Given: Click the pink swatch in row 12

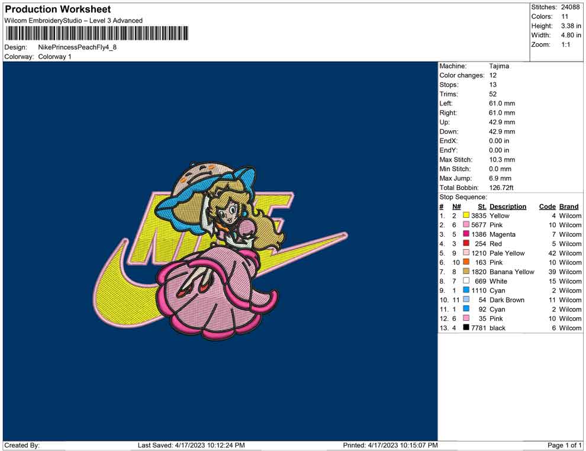Looking at the screenshot, I should 466,318.
